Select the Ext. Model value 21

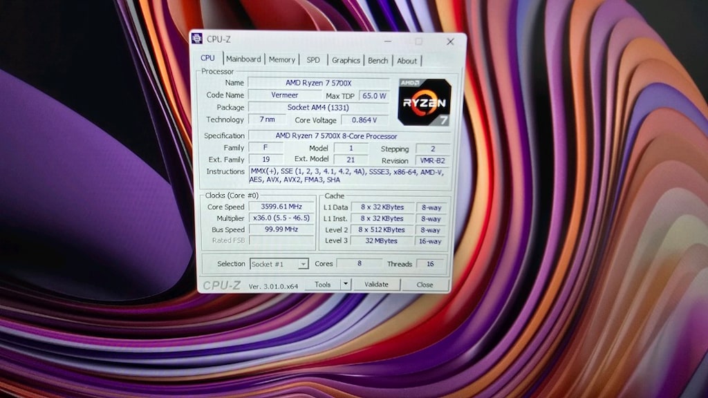(351, 160)
